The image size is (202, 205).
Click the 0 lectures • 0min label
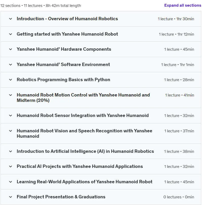[179, 197]
